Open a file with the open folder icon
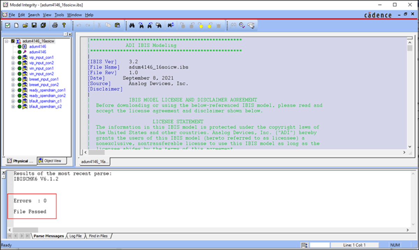 [x=25, y=25]
